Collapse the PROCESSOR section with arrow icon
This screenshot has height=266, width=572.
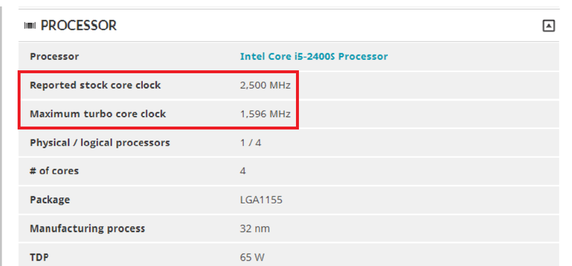(x=549, y=26)
